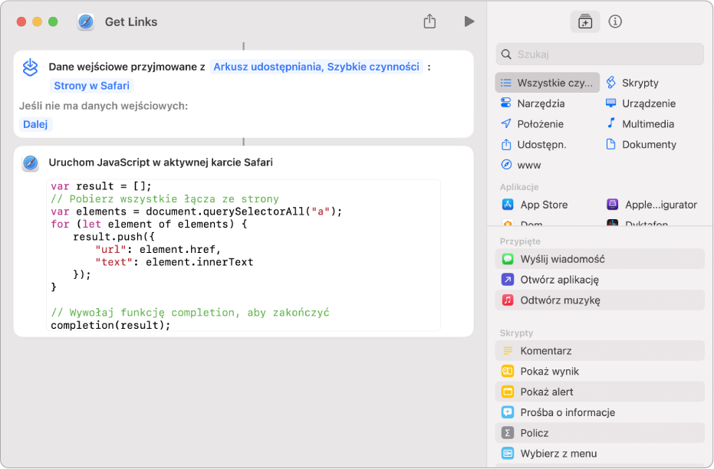Focus the Szukaj search field
This screenshot has width=714, height=469.
[x=599, y=54]
